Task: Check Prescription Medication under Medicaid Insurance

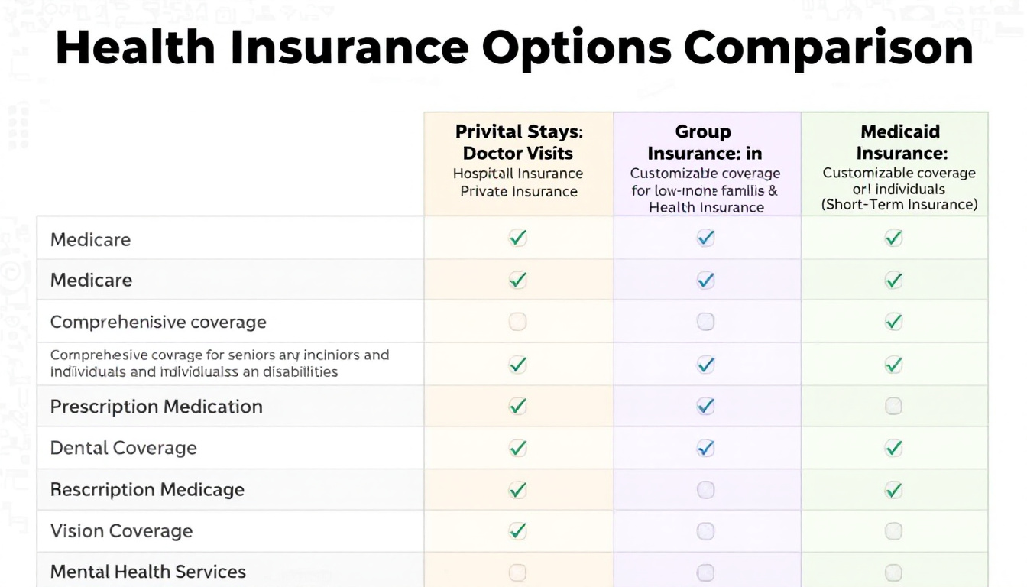Action: [893, 406]
